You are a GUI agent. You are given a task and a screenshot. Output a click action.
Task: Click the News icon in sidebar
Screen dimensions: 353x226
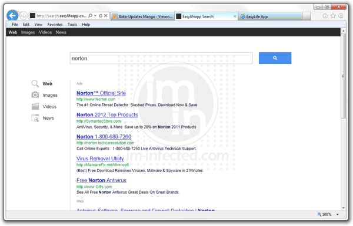(x=35, y=118)
